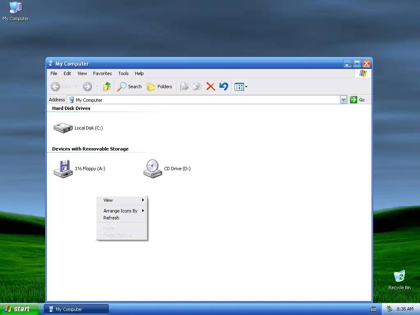The height and width of the screenshot is (315, 420).
Task: Click the My Computer taskbar button
Action: pos(76,309)
